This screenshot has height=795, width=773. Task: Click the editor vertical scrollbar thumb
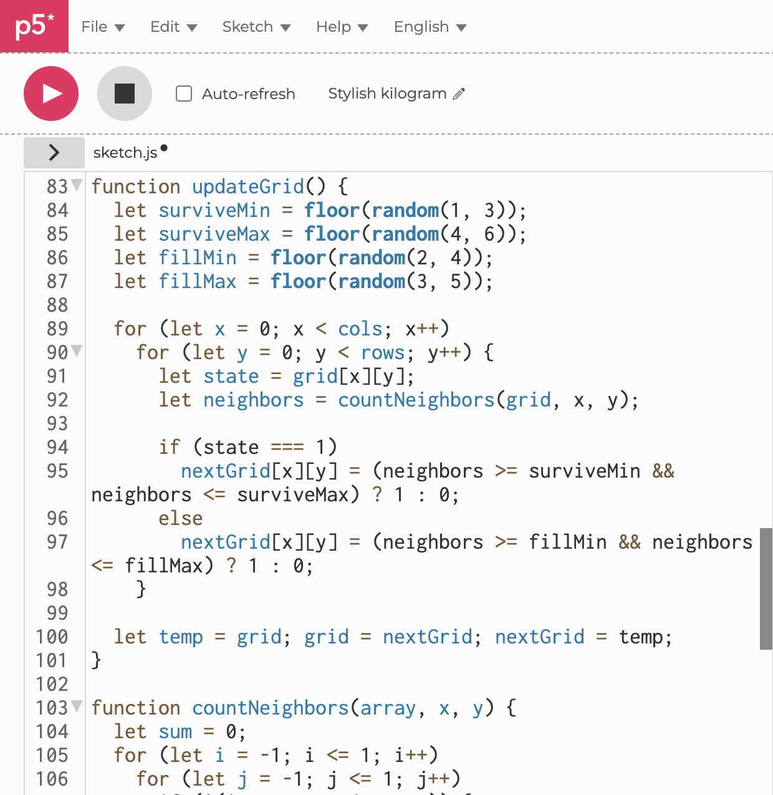tap(766, 589)
